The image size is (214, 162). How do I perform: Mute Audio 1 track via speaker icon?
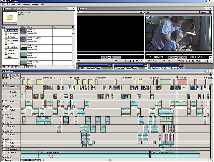pos(4,101)
